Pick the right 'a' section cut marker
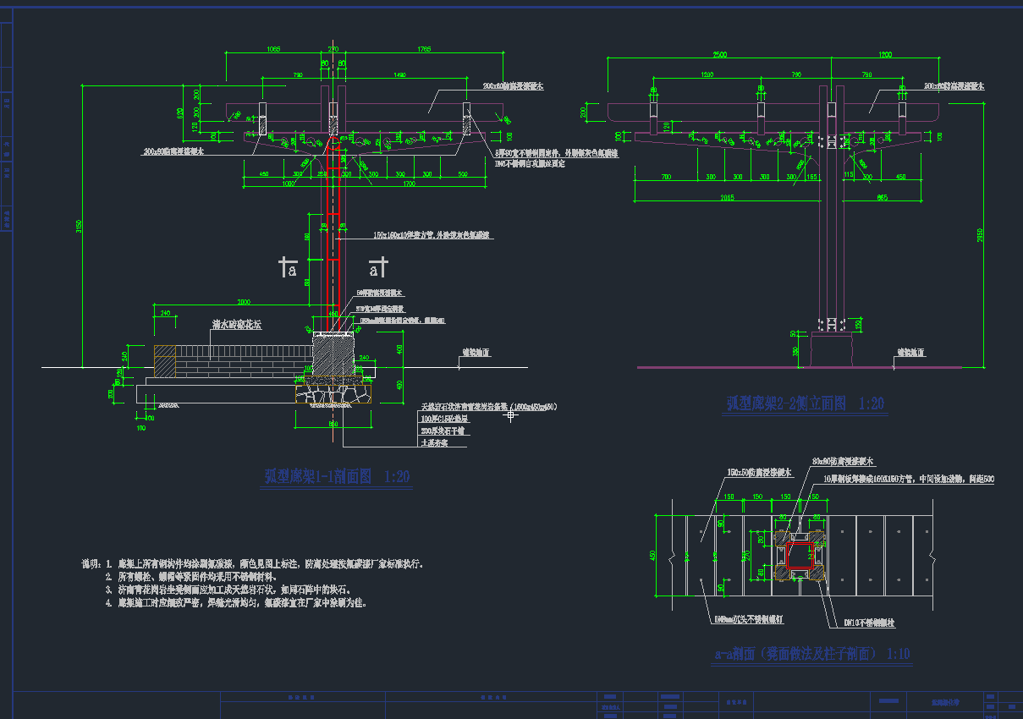Image resolution: width=1023 pixels, height=719 pixels. pos(377,268)
